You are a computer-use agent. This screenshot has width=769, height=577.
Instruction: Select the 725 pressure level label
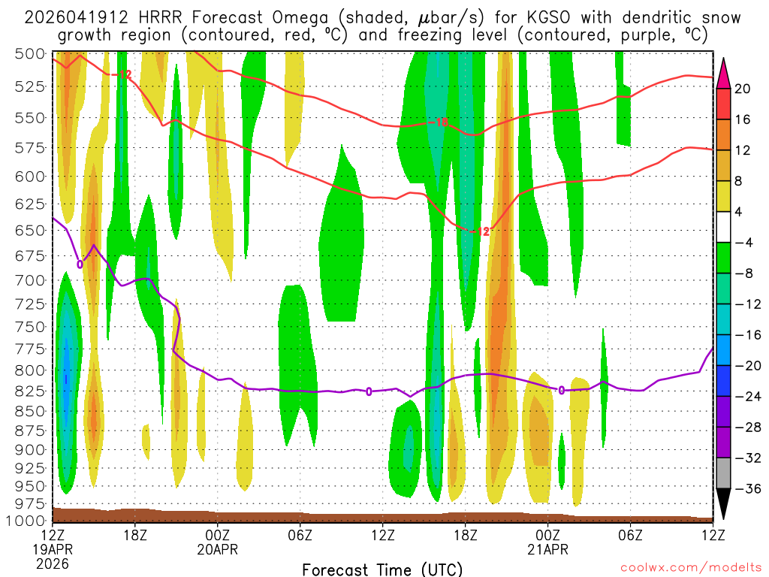pyautogui.click(x=30, y=304)
